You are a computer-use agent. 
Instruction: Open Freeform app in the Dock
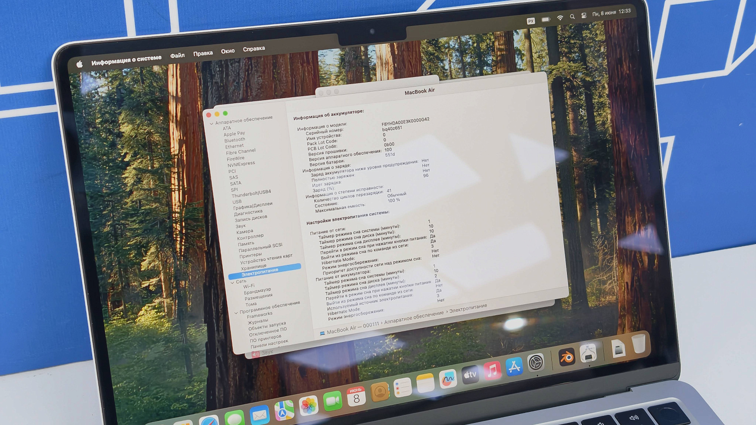click(x=447, y=379)
